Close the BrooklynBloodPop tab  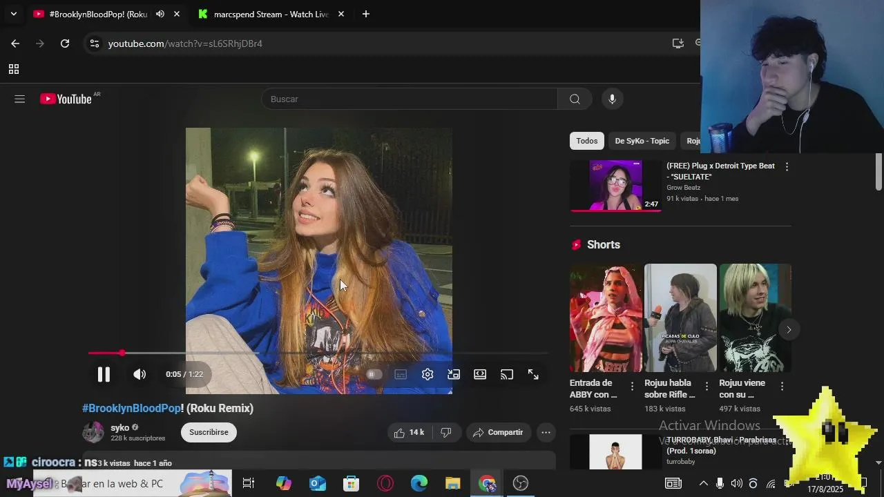[x=177, y=14]
